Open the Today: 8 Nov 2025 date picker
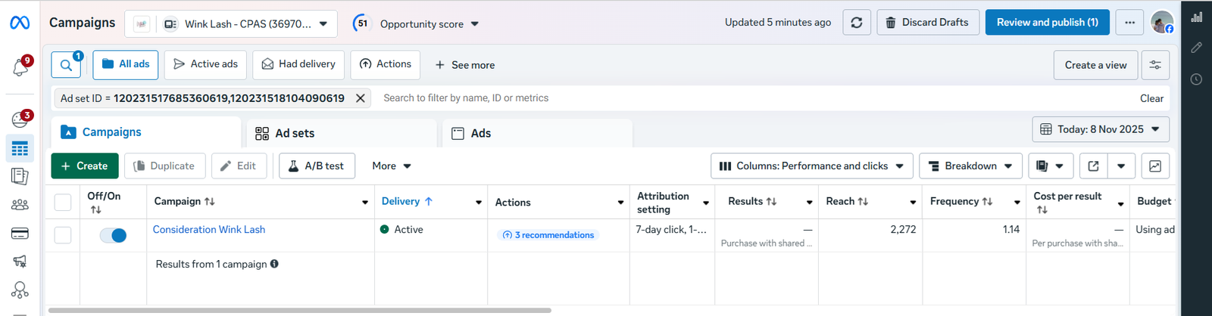This screenshot has height=316, width=1212. (x=1100, y=129)
